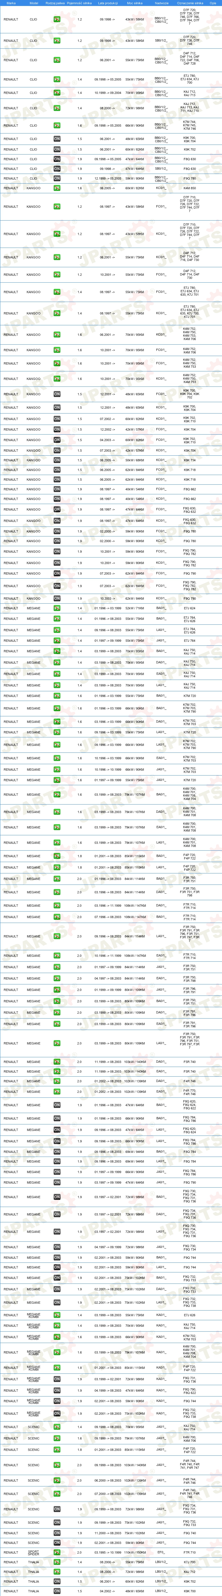Click the petrol icon in Clio K7M 744 row
The width and height of the screenshot is (222, 1596).
[57, 126]
